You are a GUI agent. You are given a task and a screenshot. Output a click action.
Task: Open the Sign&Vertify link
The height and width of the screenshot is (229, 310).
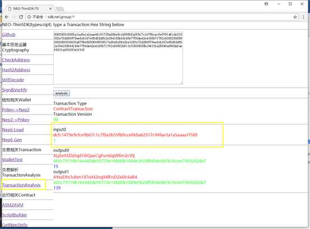click(x=15, y=90)
